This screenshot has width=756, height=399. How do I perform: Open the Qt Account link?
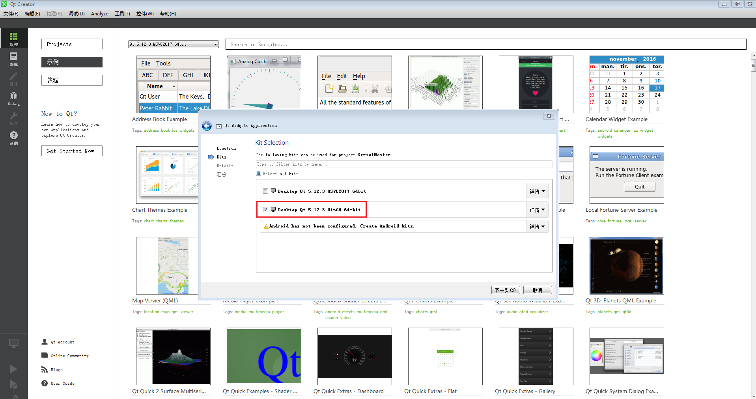(x=62, y=342)
